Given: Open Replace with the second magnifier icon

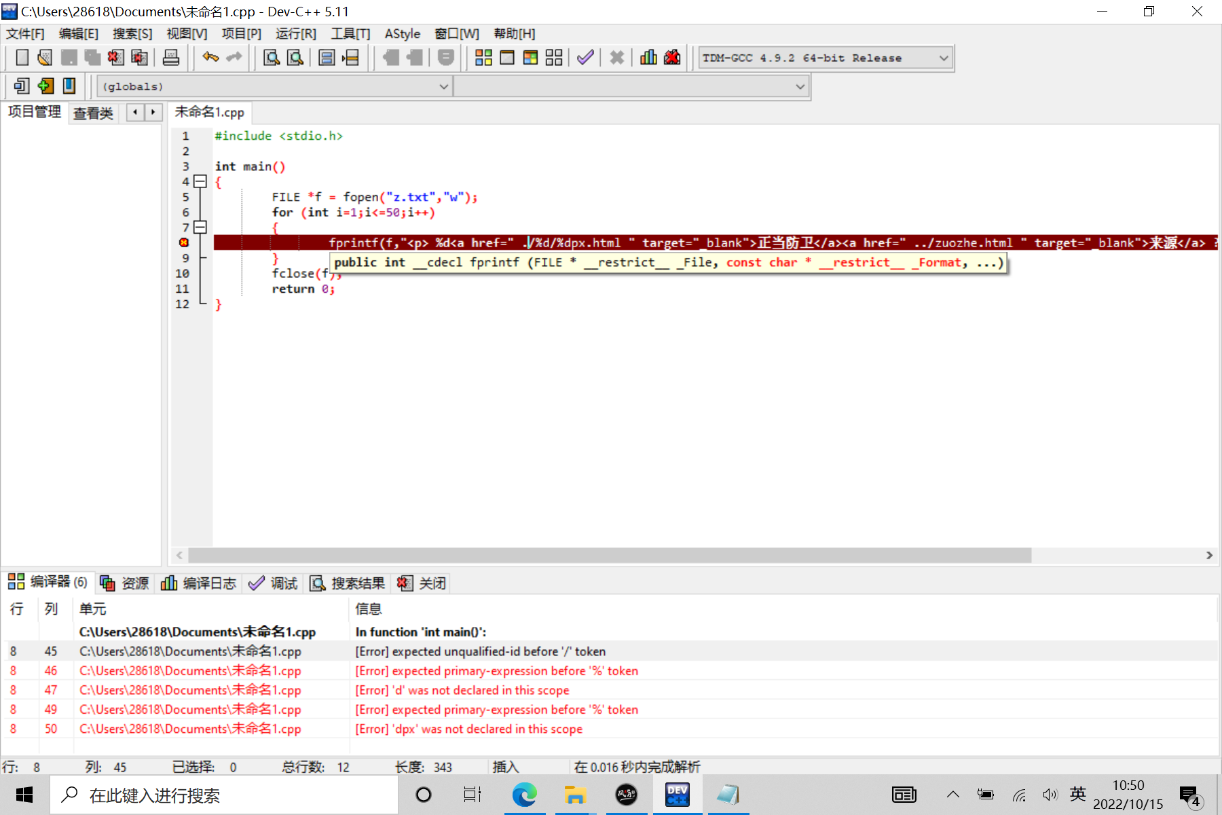Looking at the screenshot, I should pos(295,58).
